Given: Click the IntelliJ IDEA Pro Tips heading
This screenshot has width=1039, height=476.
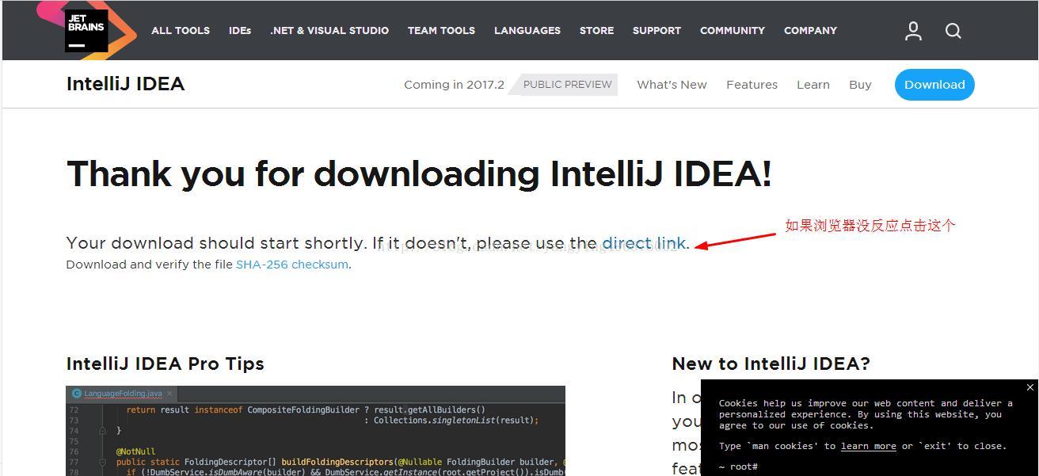Looking at the screenshot, I should point(165,364).
